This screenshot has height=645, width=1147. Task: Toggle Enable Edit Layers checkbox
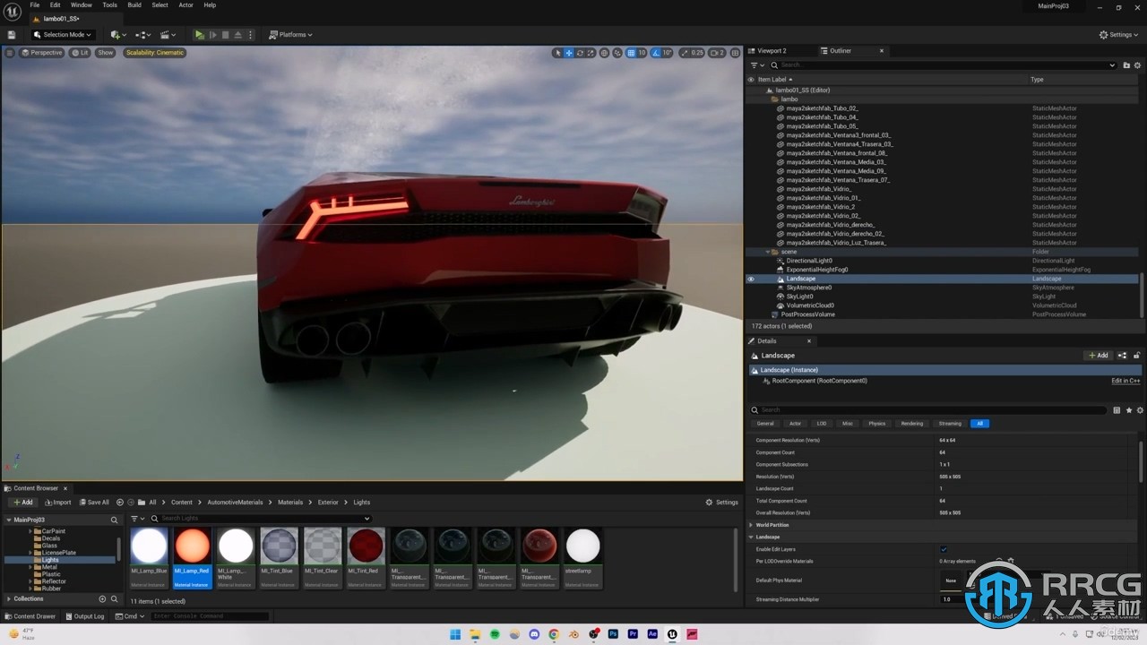944,549
